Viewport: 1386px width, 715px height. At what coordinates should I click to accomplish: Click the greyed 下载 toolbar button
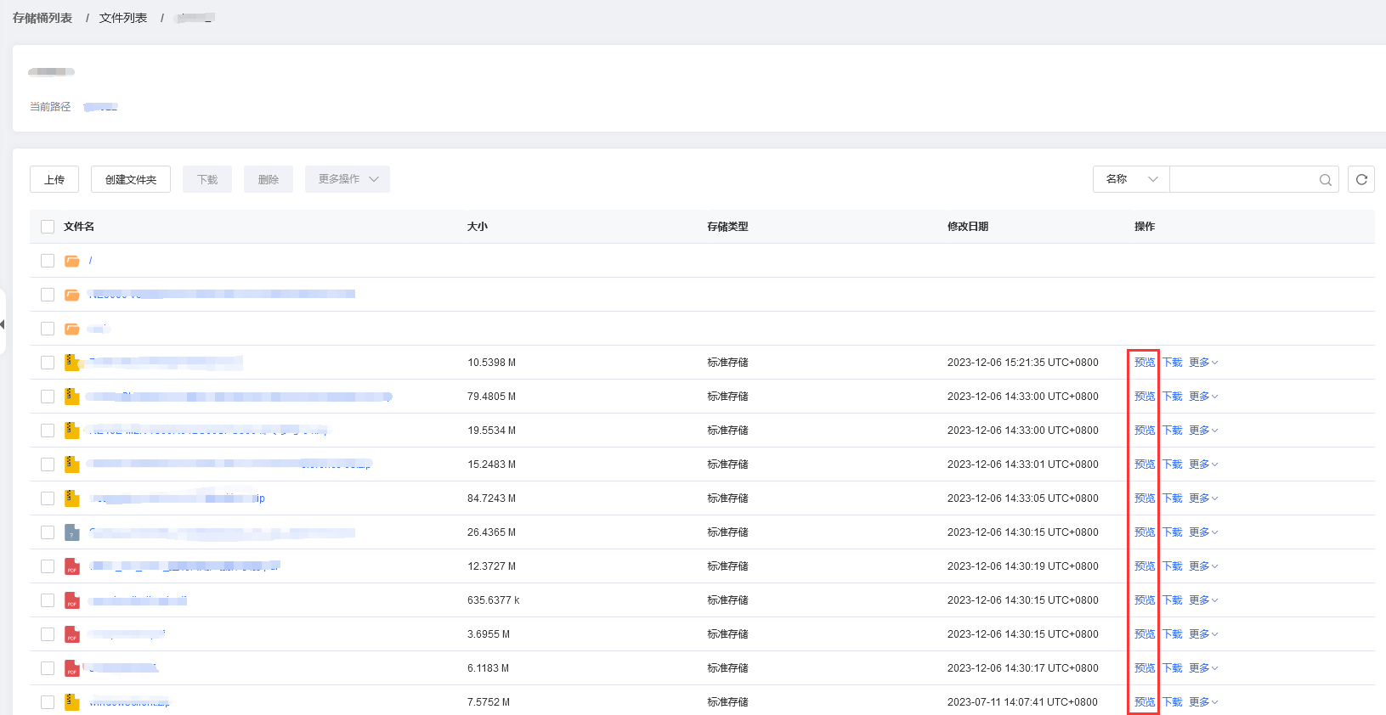[x=207, y=179]
